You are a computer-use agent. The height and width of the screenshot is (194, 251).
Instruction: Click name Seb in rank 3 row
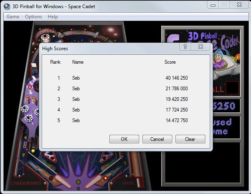[x=76, y=99]
